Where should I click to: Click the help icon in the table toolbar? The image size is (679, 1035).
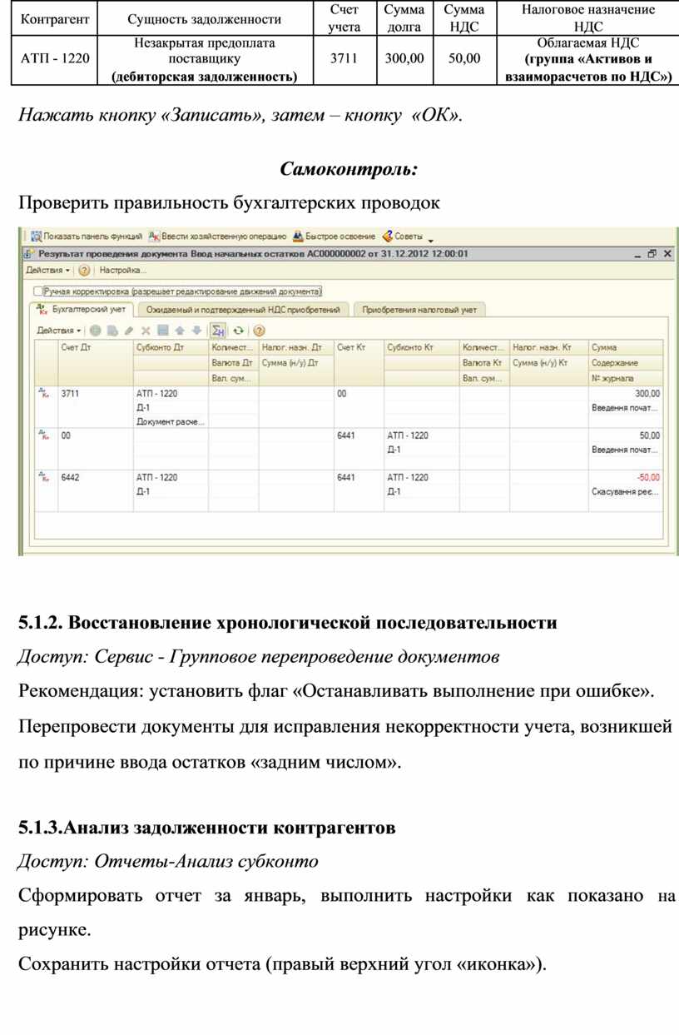pos(259,331)
